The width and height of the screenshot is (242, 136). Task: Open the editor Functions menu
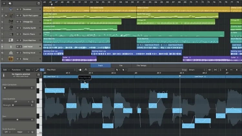(16, 70)
